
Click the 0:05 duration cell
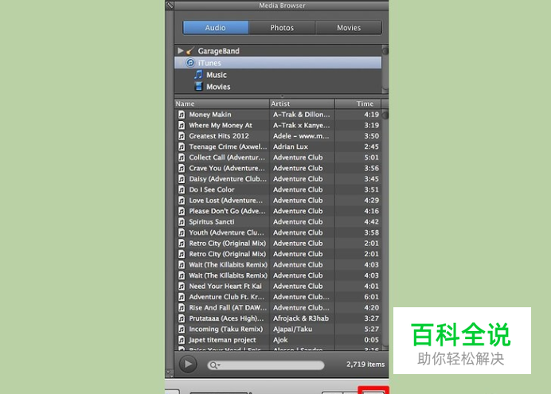(x=371, y=340)
